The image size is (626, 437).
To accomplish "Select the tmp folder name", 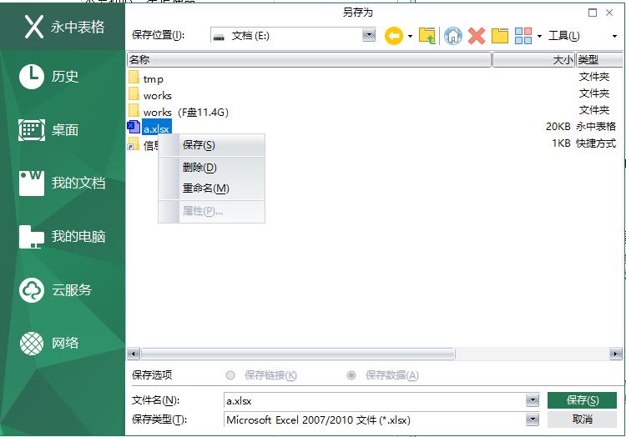I will [x=154, y=79].
